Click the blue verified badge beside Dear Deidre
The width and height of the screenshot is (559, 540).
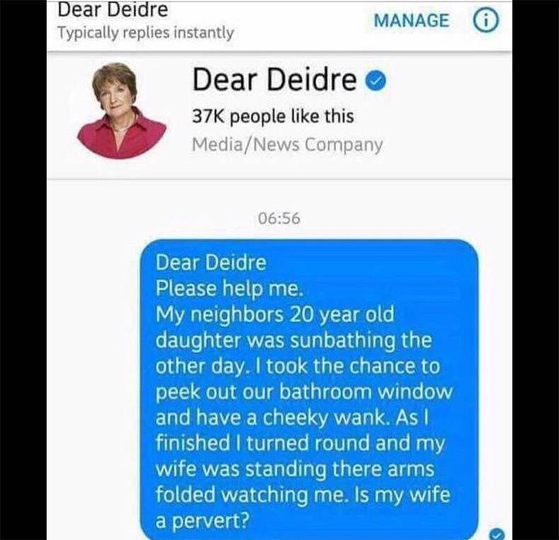click(376, 80)
